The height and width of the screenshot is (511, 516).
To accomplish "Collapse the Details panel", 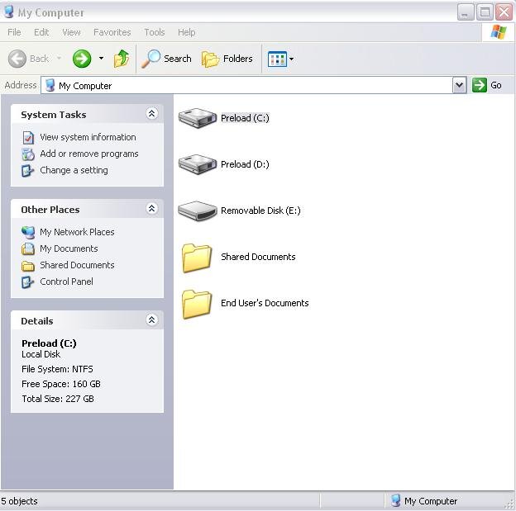I will (151, 320).
